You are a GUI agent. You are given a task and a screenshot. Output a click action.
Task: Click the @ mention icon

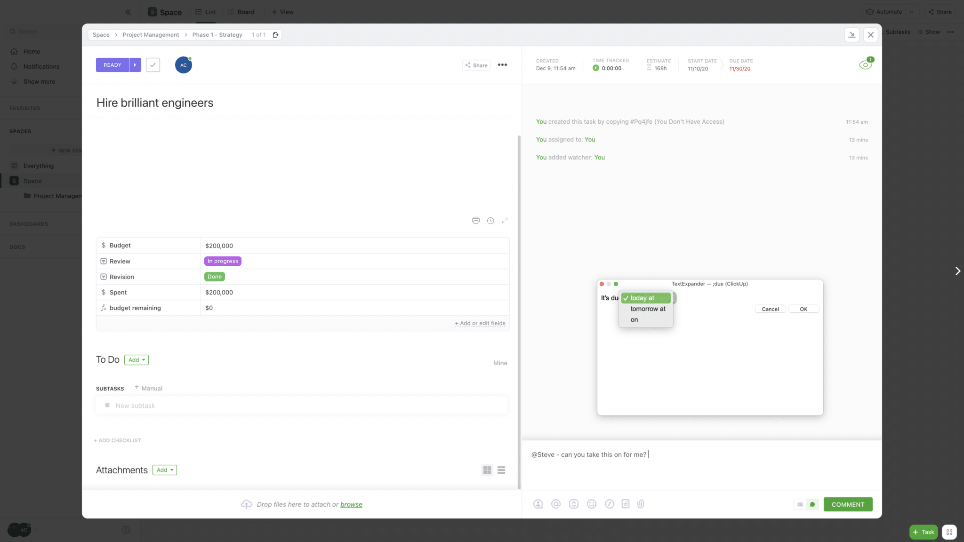556,504
